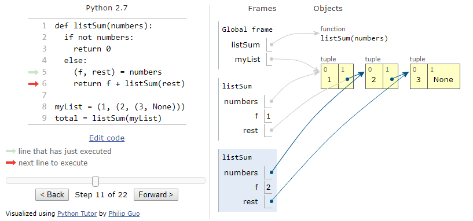Click code line 9 total = listSum(myList)
The width and height of the screenshot is (473, 221).
pyautogui.click(x=108, y=119)
